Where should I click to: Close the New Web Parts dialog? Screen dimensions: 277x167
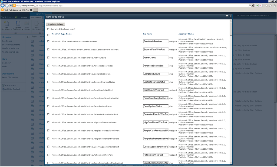tap(230, 16)
